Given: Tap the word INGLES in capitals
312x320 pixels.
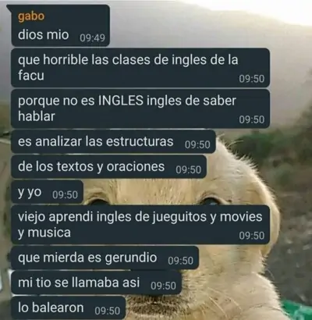Looking at the screenshot, I should click(x=121, y=101).
